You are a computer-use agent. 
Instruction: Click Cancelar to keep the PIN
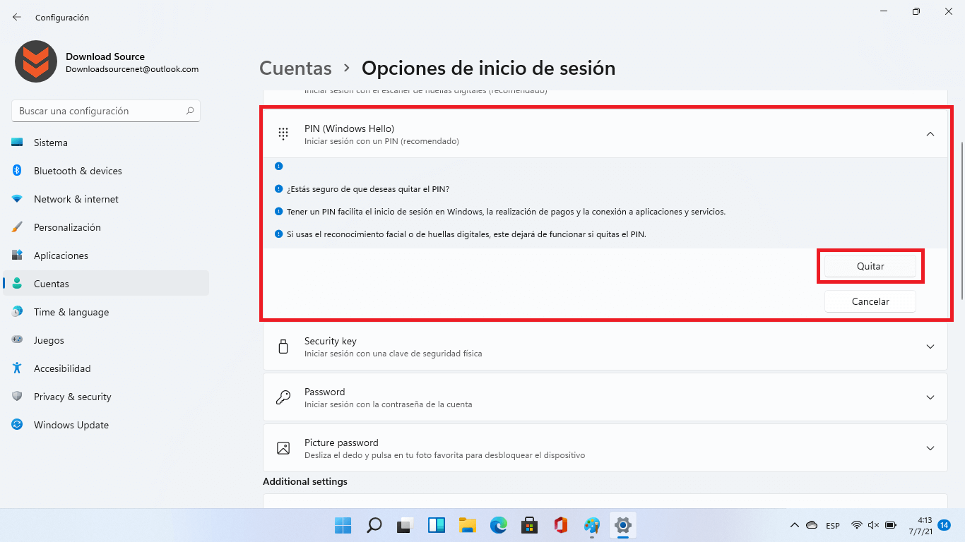point(870,301)
